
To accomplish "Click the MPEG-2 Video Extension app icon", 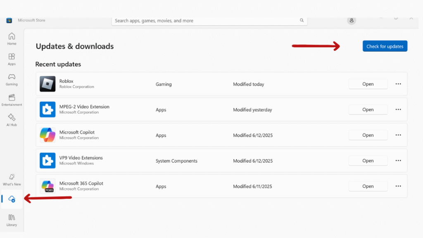I will [48, 109].
